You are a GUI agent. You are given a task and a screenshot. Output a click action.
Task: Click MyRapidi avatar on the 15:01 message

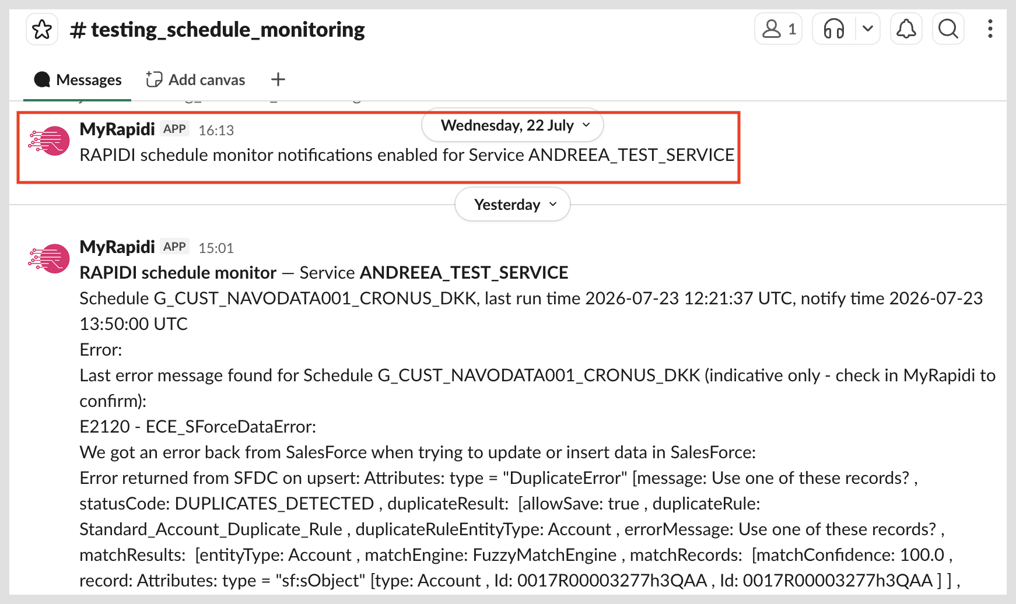(x=49, y=258)
